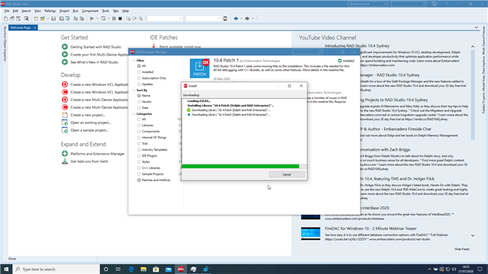Open Windows Start menu

pyautogui.click(x=6, y=269)
